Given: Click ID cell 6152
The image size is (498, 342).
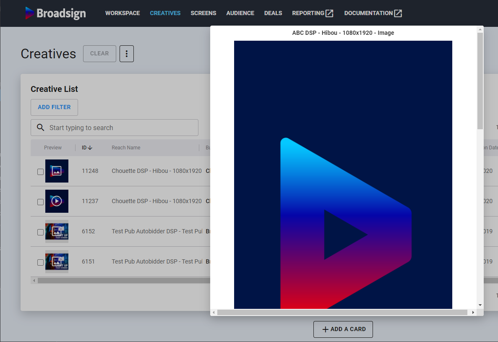Looking at the screenshot, I should coord(88,231).
